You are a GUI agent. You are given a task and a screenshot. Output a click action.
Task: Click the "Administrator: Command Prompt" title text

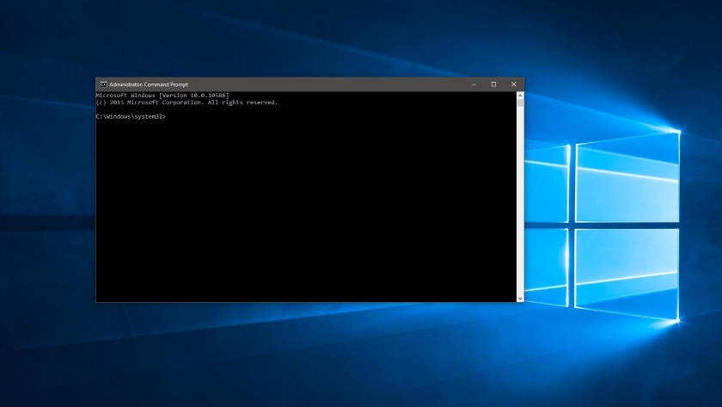(147, 84)
